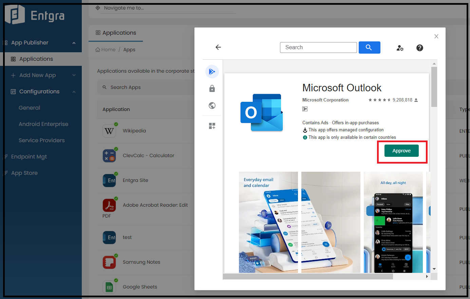Click the Search Apps magnifier icon
470x299 pixels.
tap(105, 87)
